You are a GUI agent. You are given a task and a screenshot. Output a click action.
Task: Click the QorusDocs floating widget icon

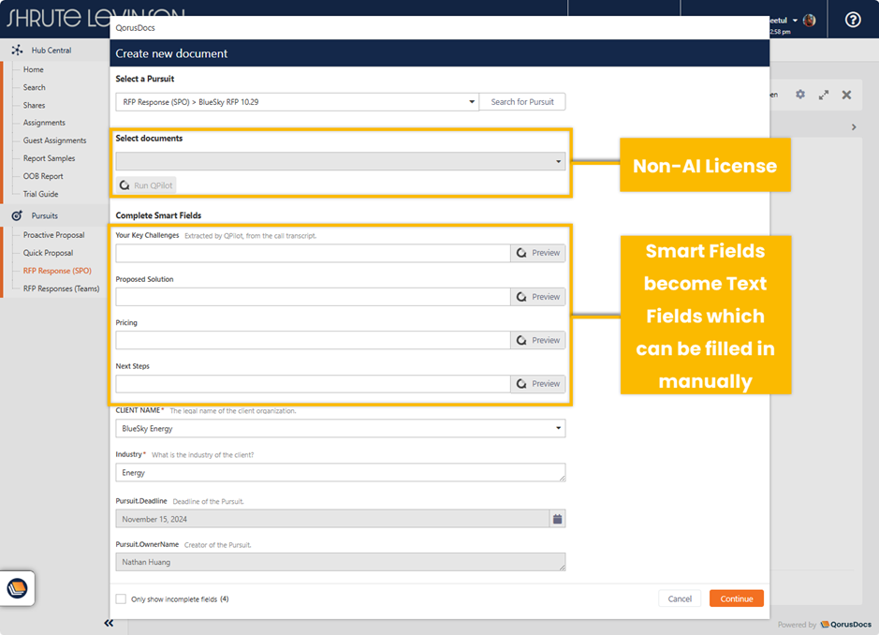17,588
